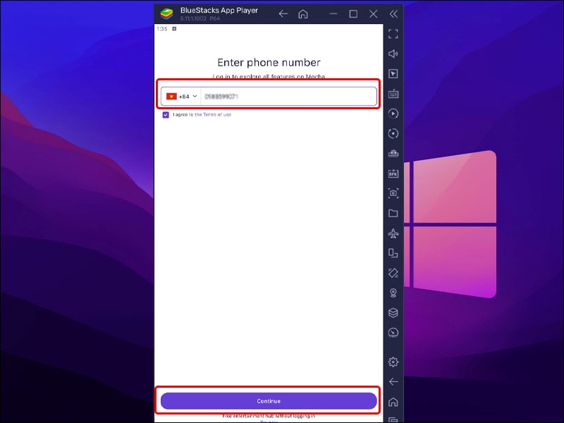Screen dimensions: 564x423
Task: Close the BlueStacks window
Action: coord(374,14)
